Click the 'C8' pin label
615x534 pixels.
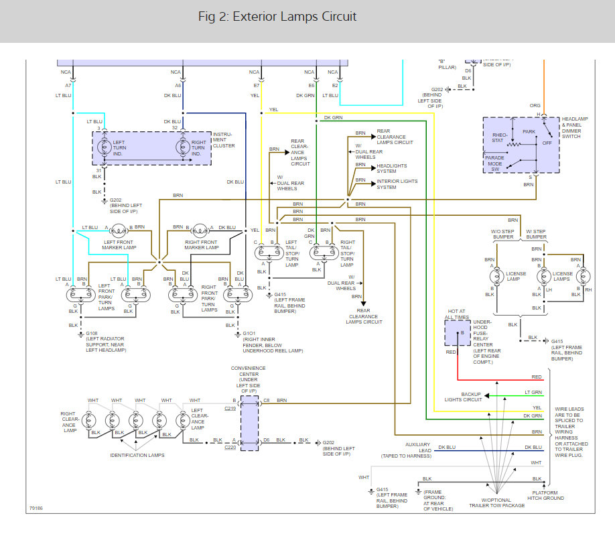(x=267, y=400)
